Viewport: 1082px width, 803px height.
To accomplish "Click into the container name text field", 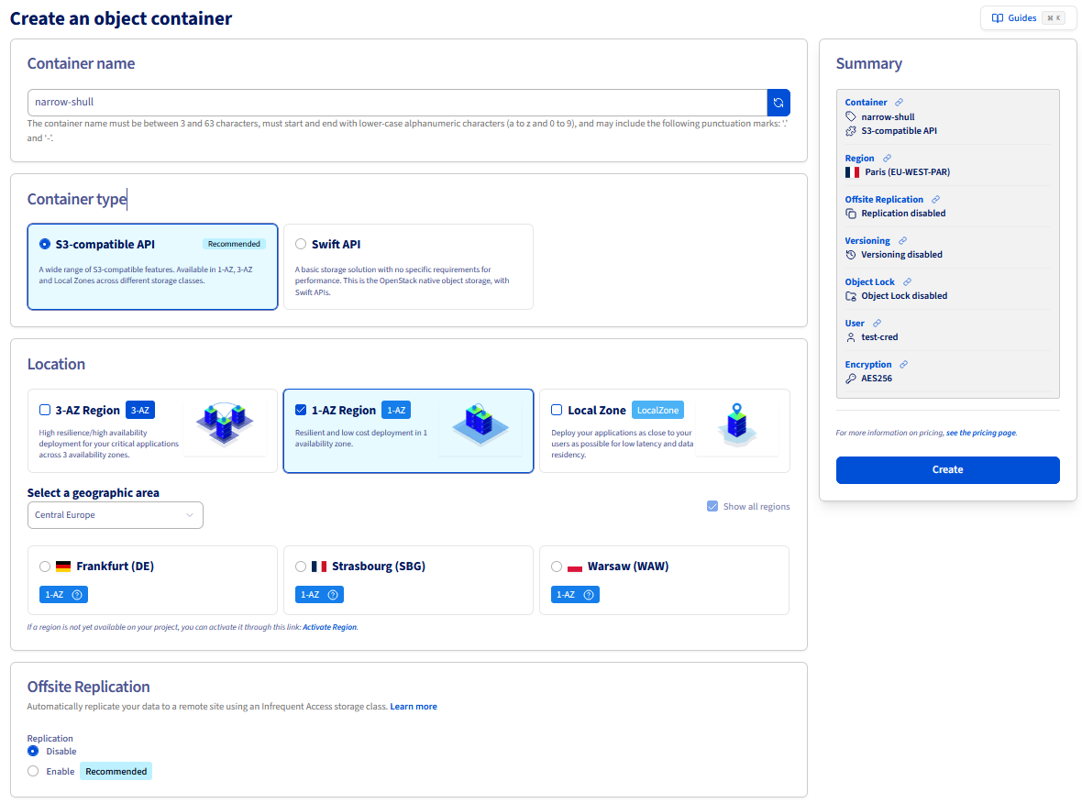I will (396, 103).
